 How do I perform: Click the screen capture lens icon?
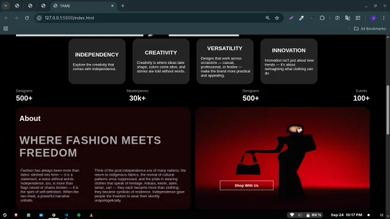[337, 18]
